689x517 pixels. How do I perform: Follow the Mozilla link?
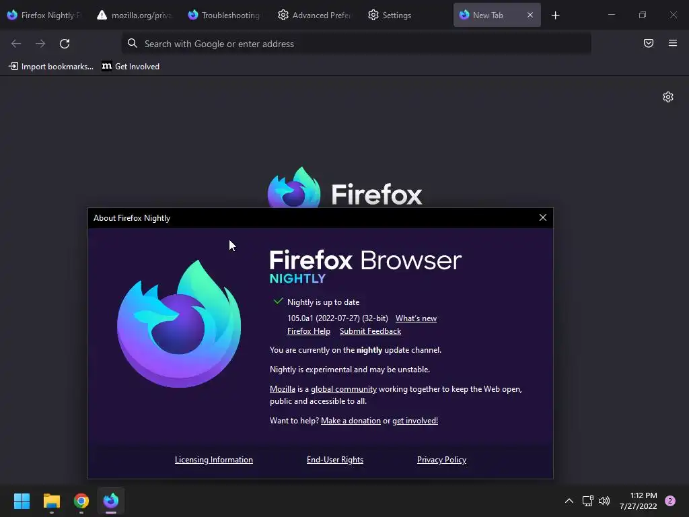[283, 389]
